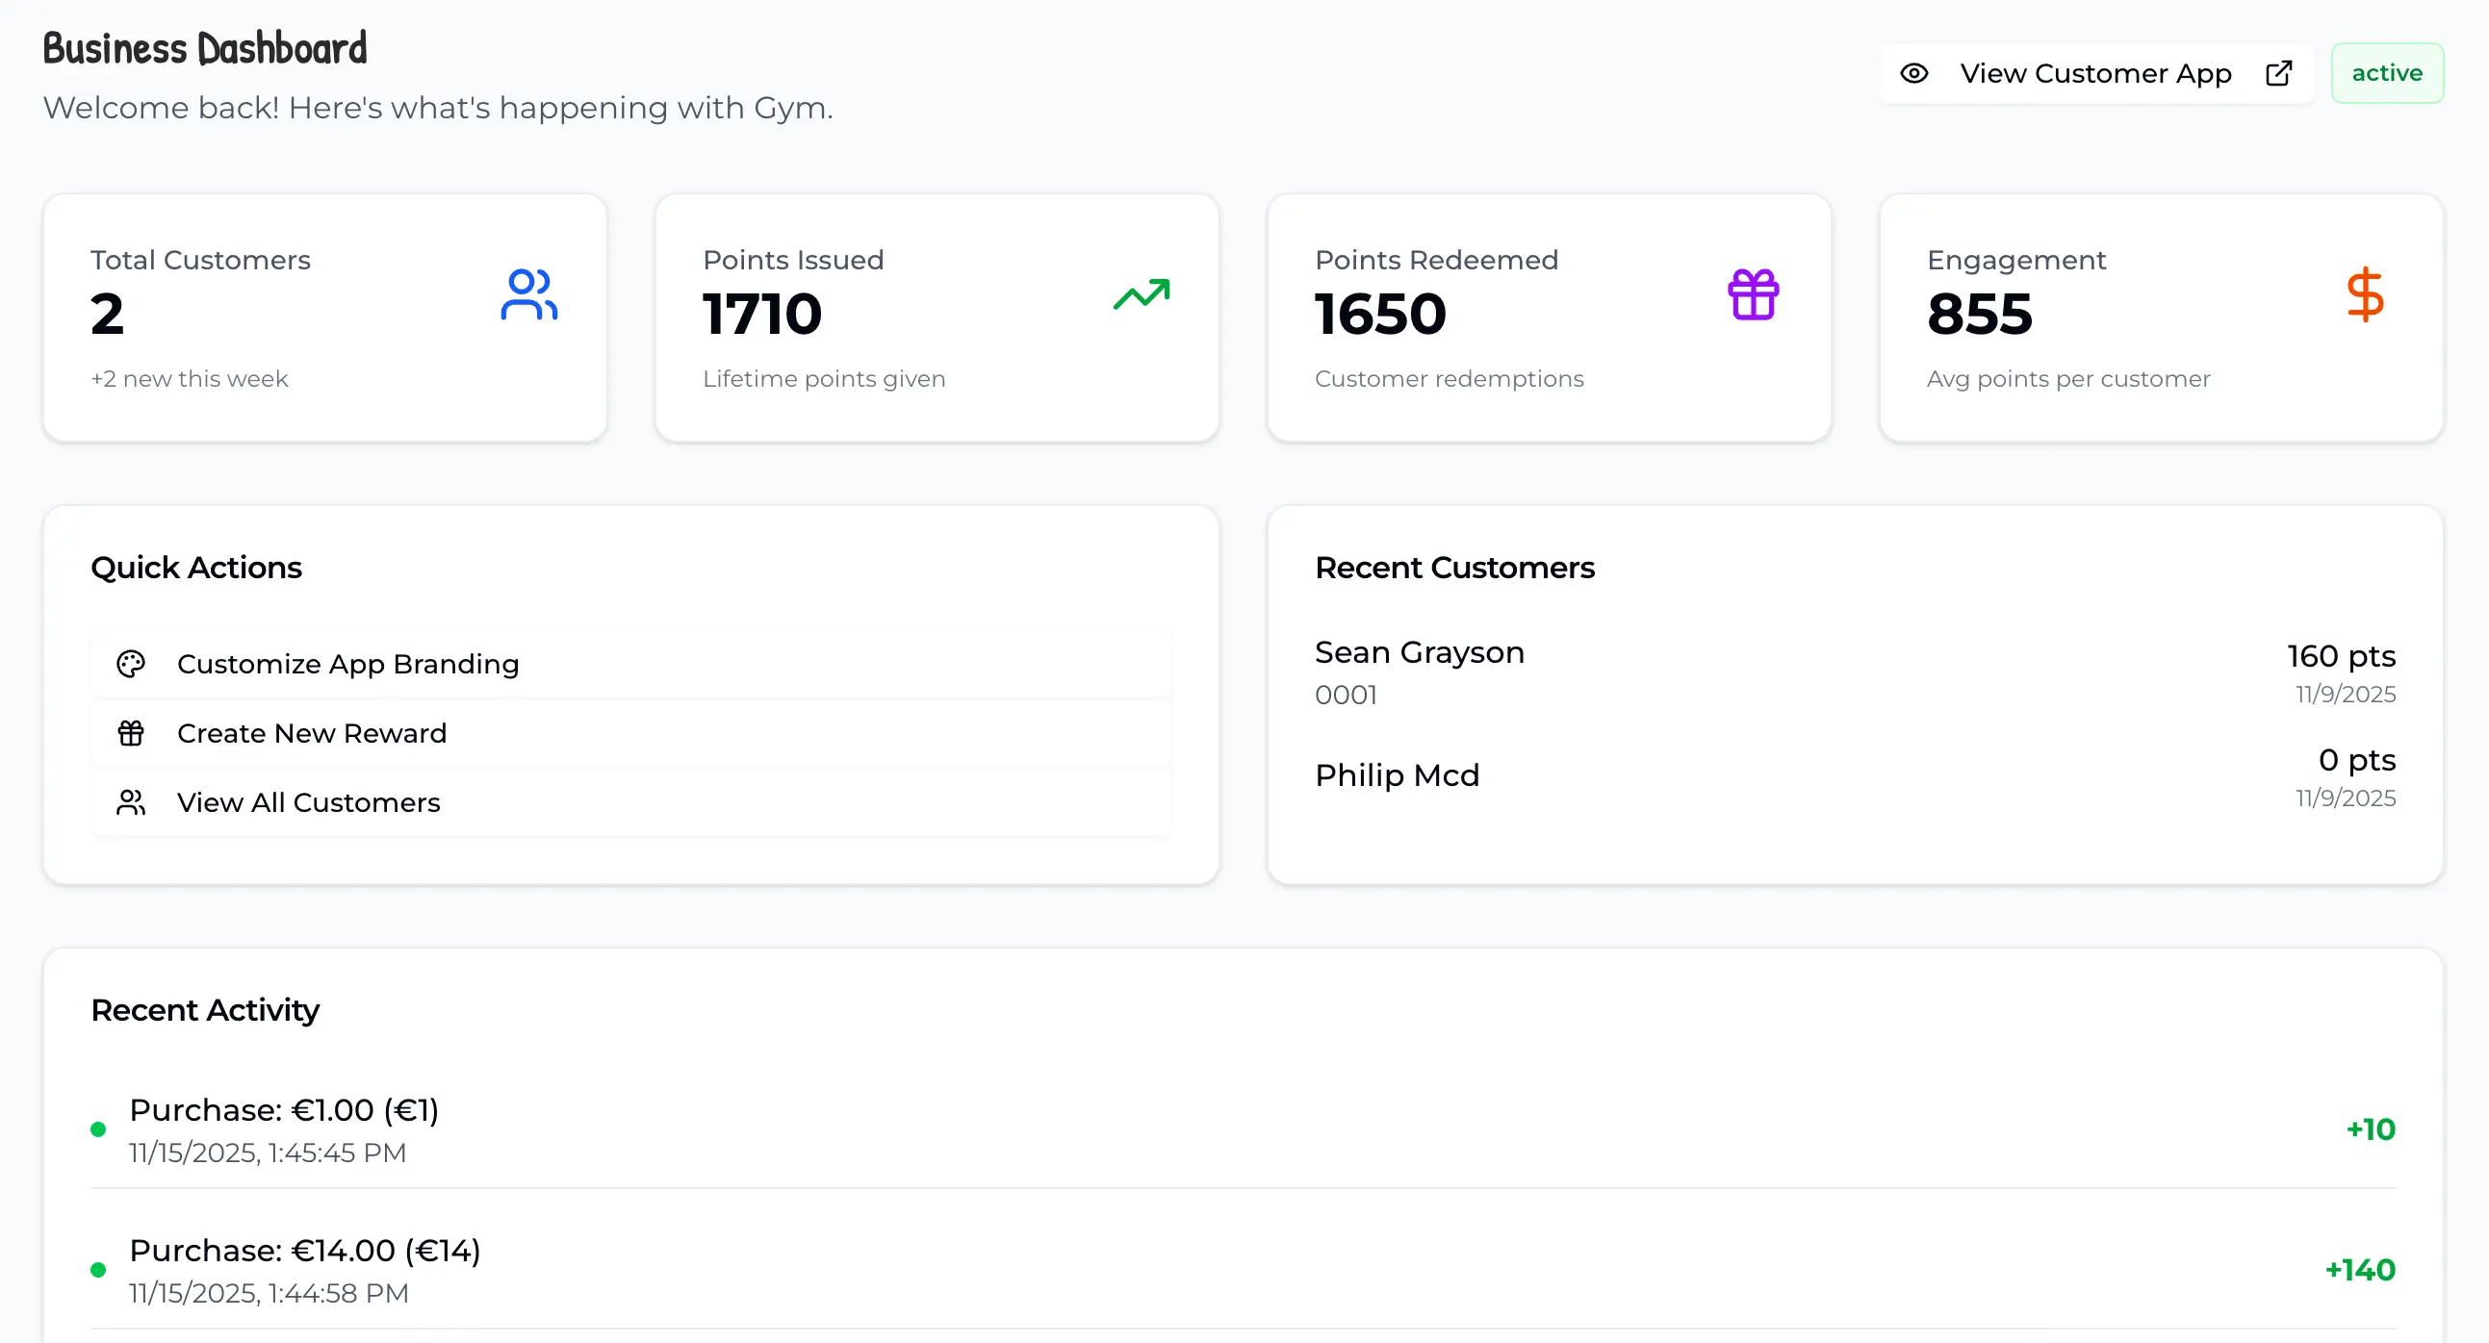Click 'Customer redemptions' caption
2489x1343 pixels.
[x=1450, y=379]
